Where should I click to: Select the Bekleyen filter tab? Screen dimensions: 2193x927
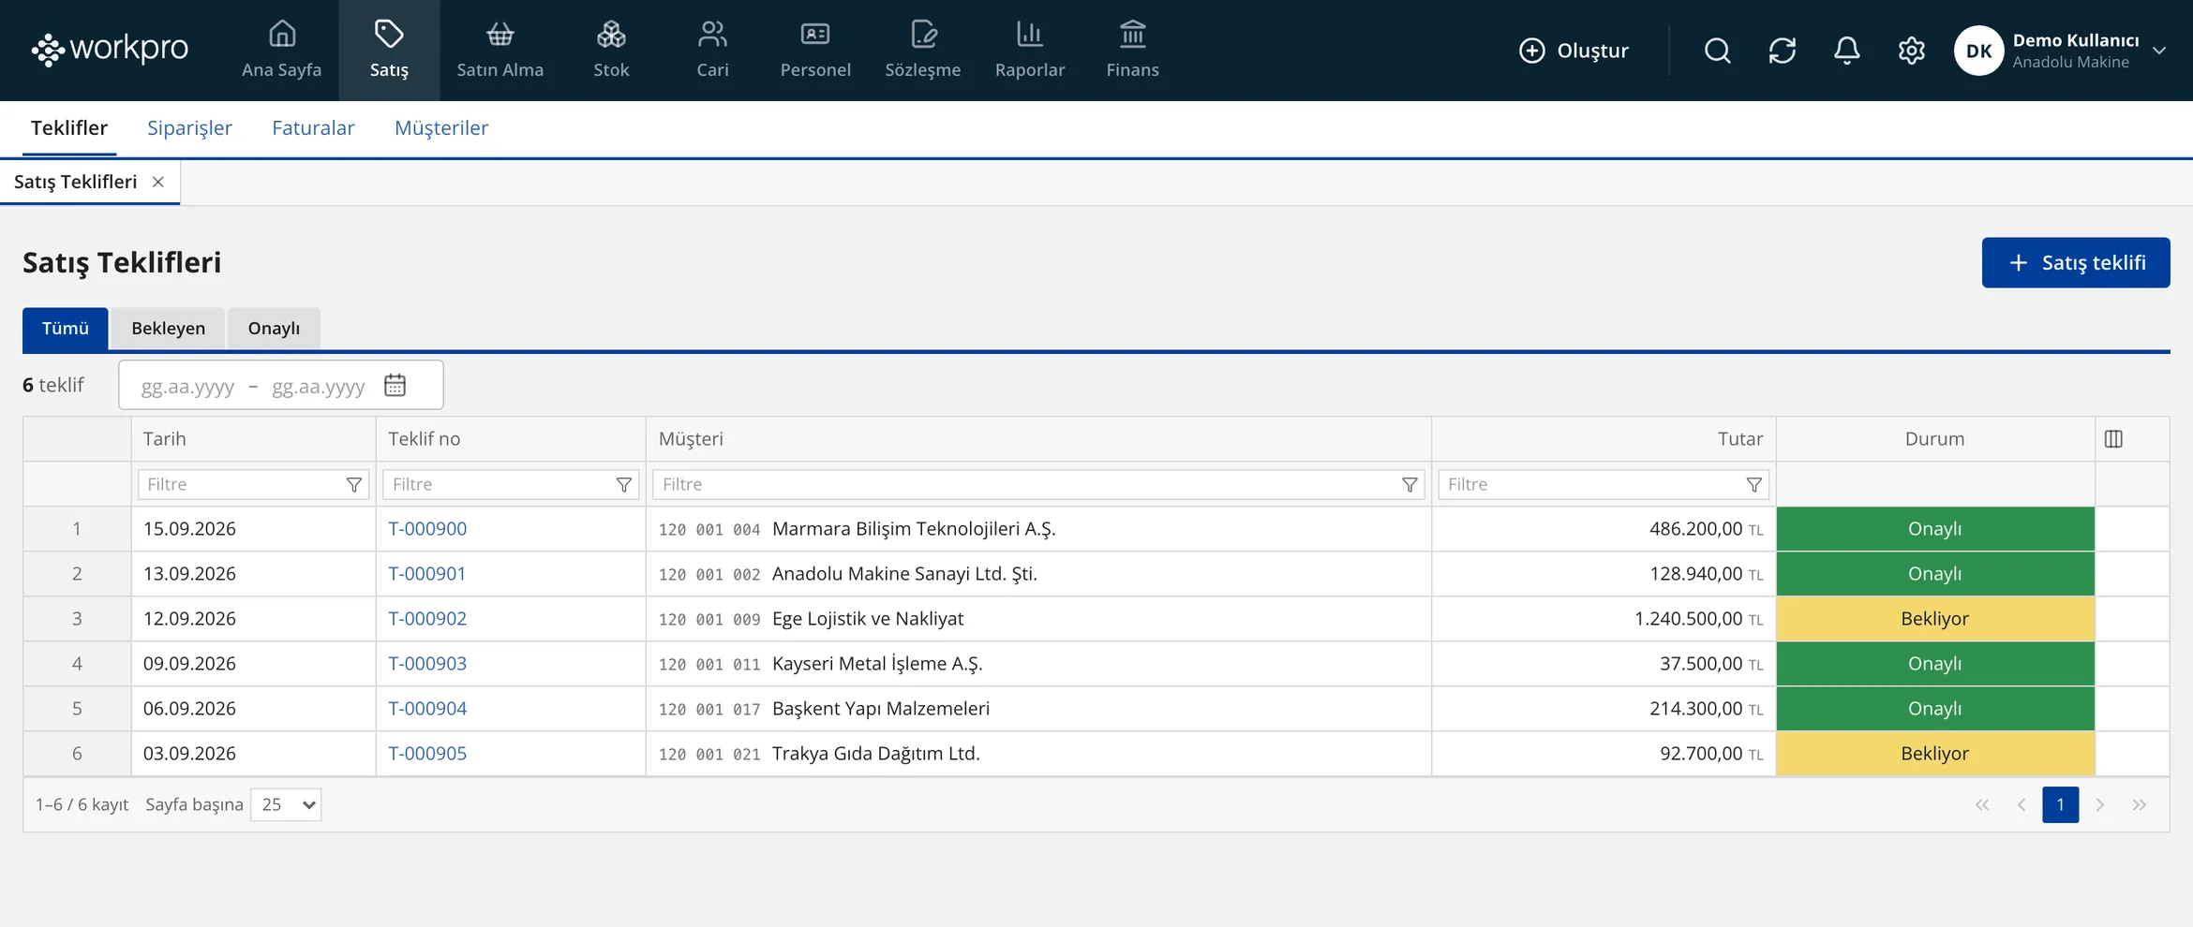[168, 329]
